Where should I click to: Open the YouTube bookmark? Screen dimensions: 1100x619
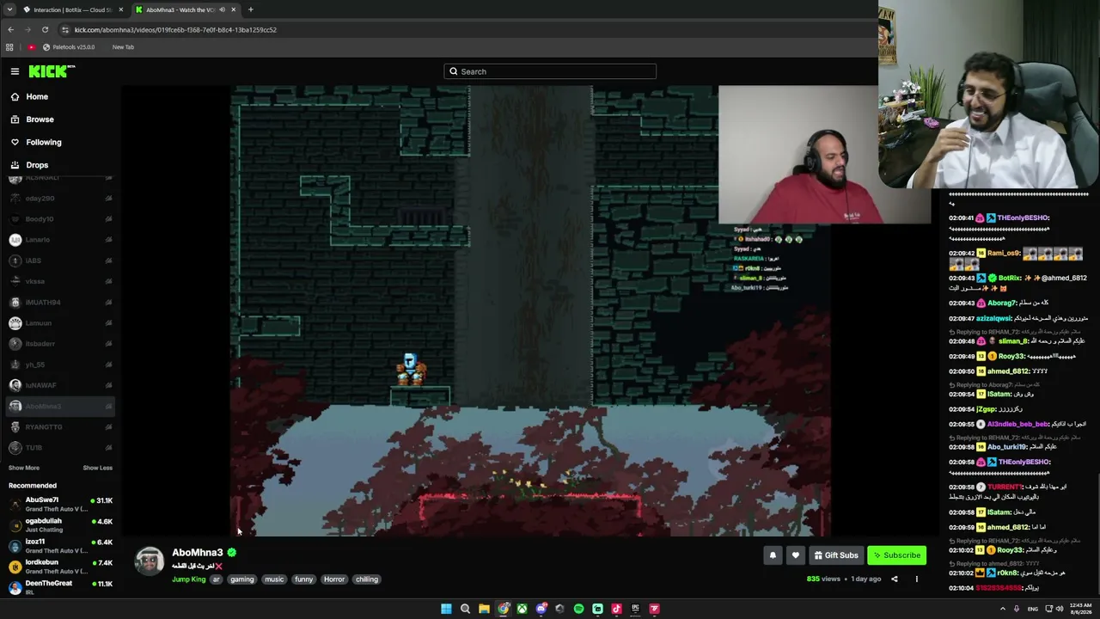tap(31, 47)
